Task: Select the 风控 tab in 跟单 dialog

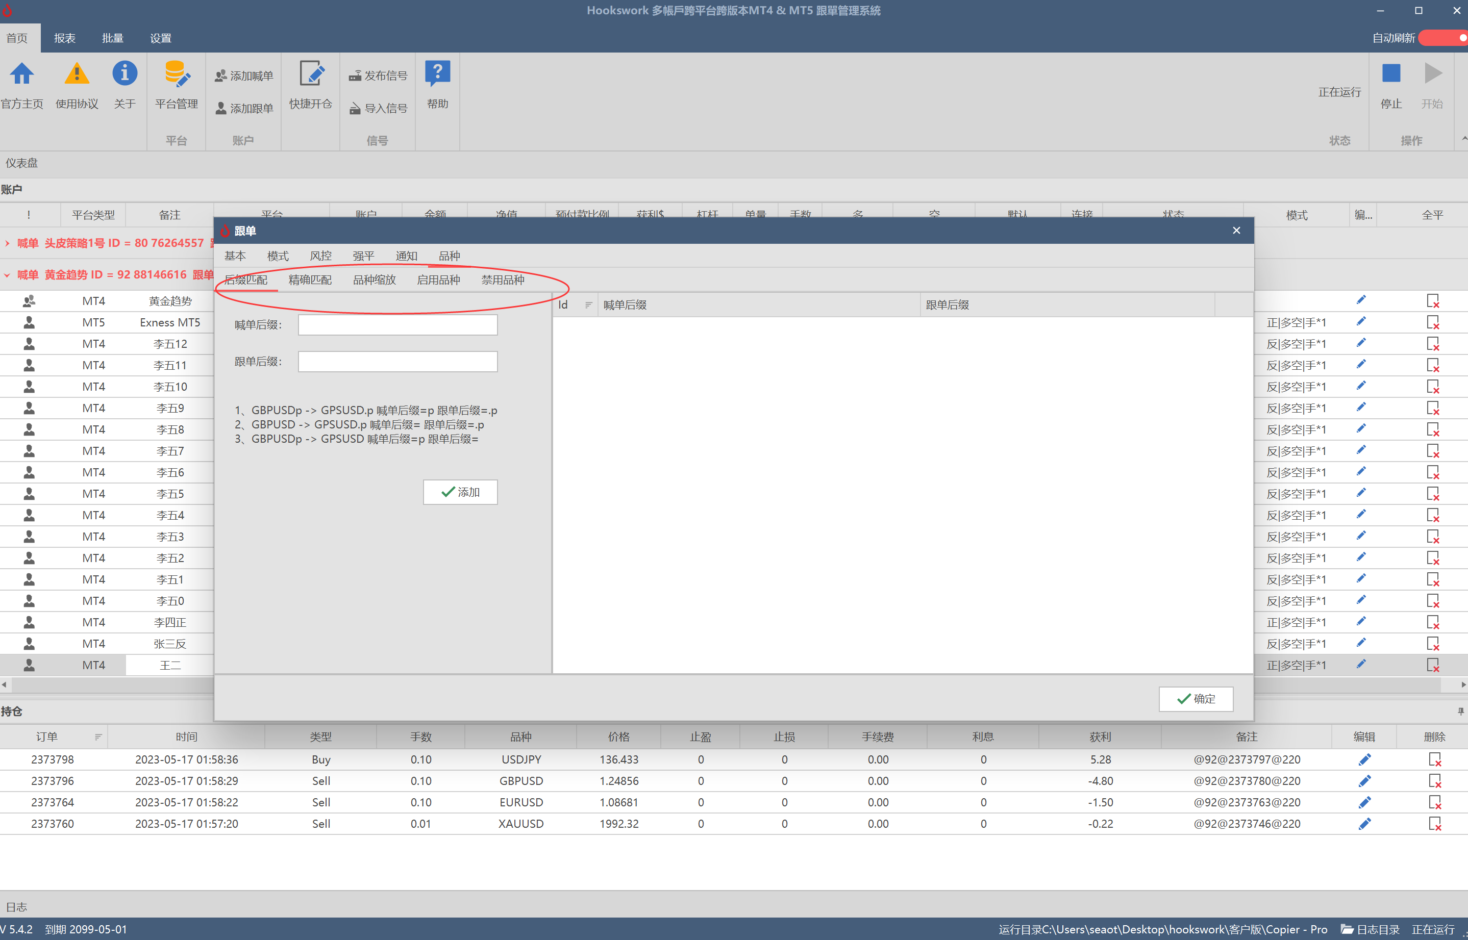Action: pos(320,256)
